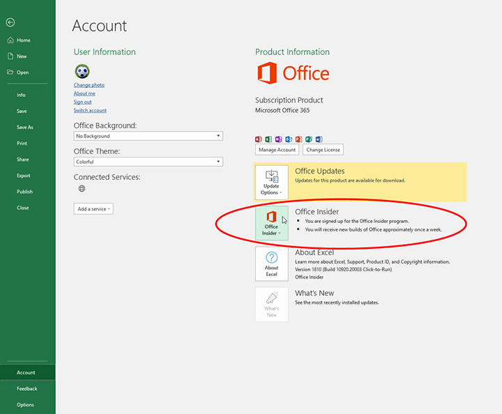
Task: Select Open in the backstage sidebar
Action: click(27, 72)
